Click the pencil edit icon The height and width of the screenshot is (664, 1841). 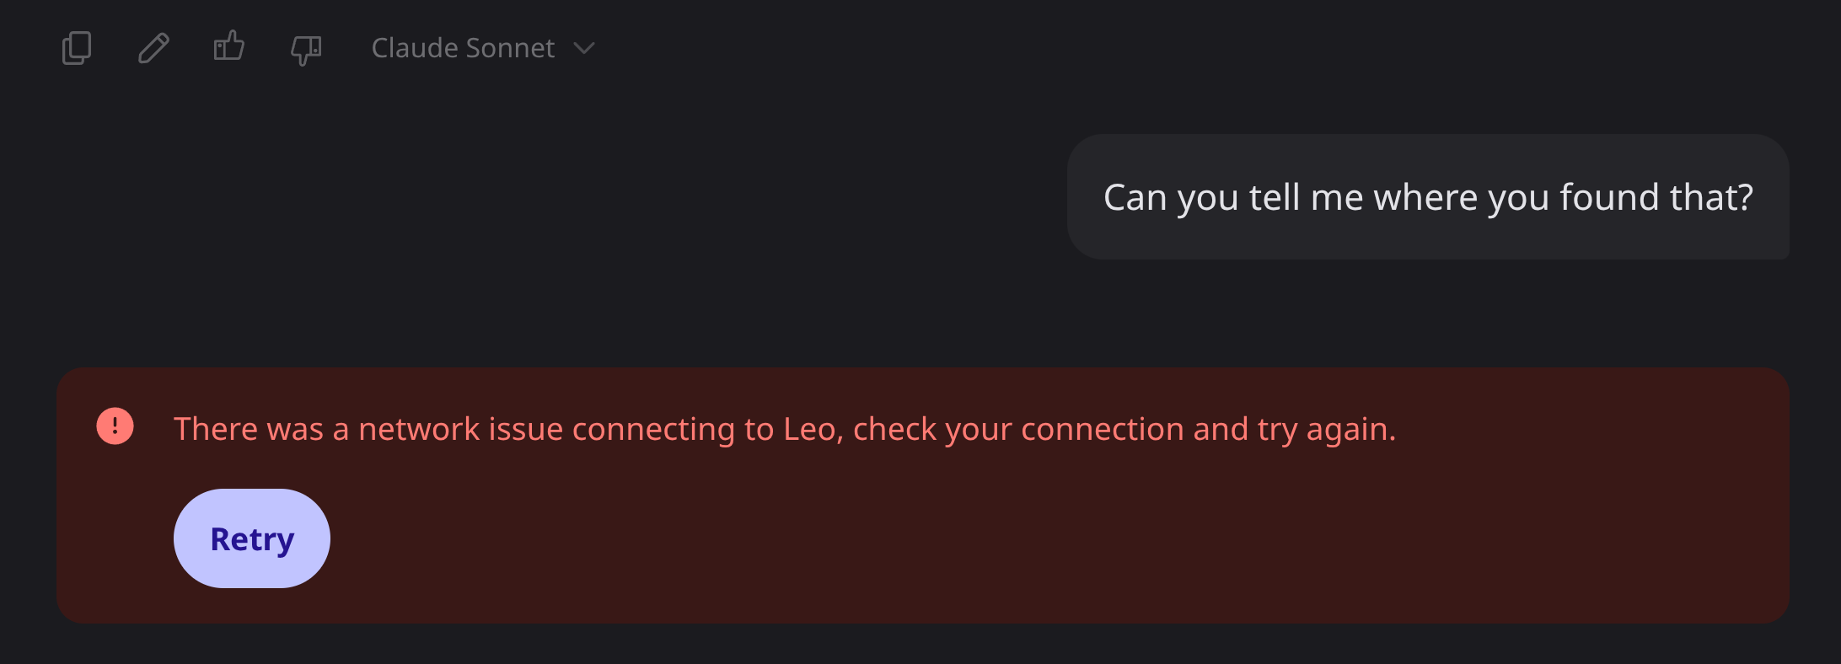(x=153, y=48)
